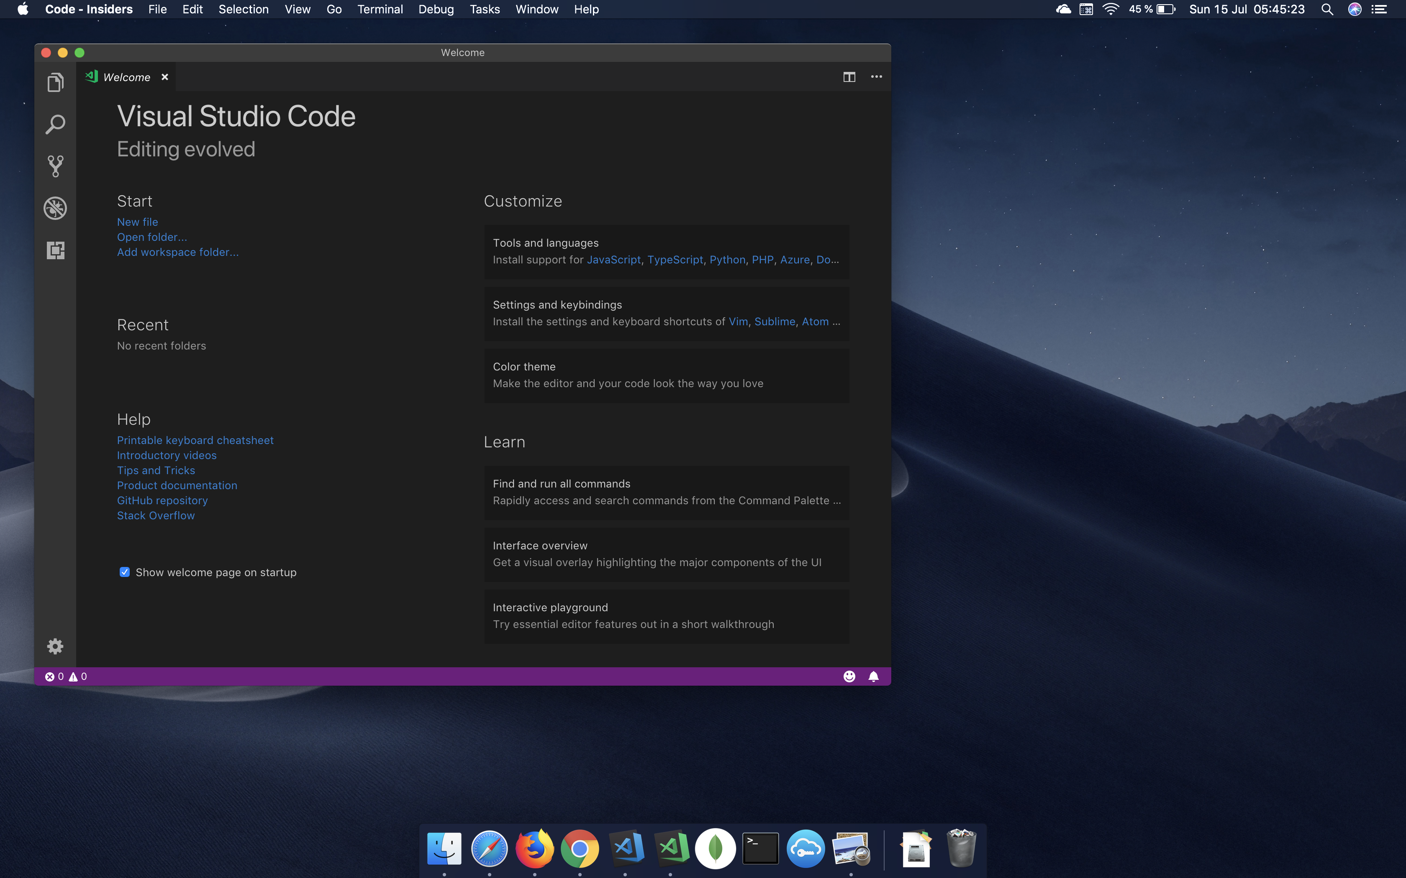Open Siri from the menu bar
Image resolution: width=1406 pixels, height=878 pixels.
(1355, 9)
